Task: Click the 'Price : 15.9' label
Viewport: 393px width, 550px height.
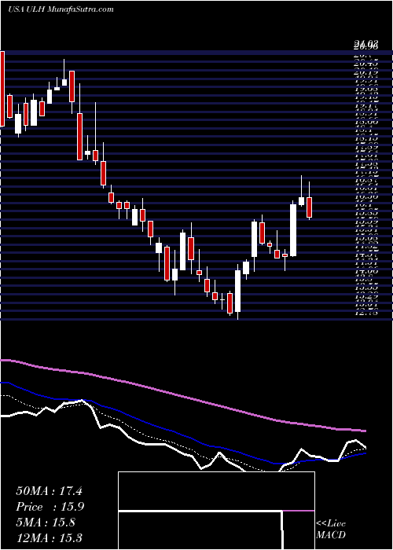Action: 50,507
